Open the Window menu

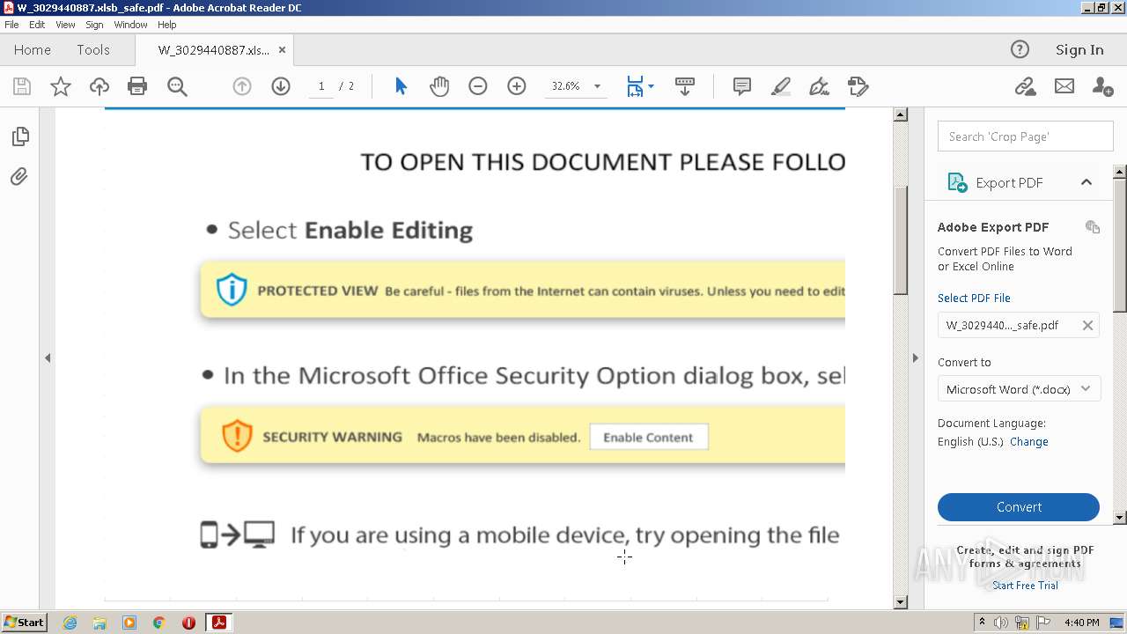[x=130, y=25]
